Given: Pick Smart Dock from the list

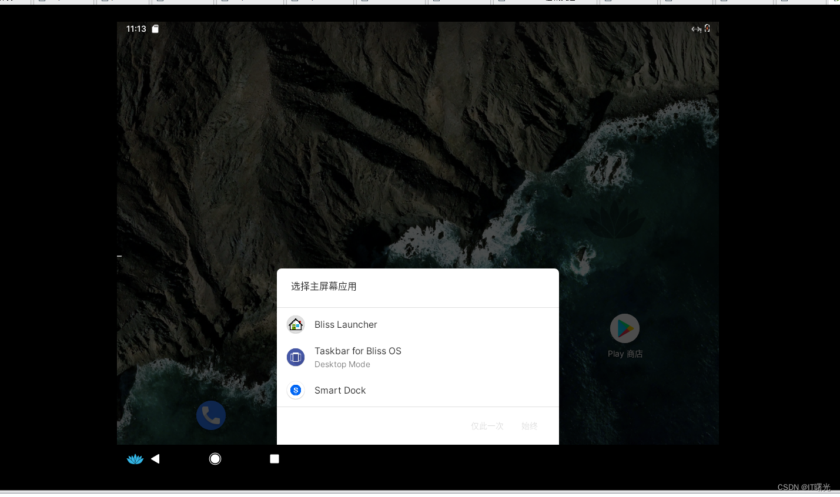Looking at the screenshot, I should (417, 390).
